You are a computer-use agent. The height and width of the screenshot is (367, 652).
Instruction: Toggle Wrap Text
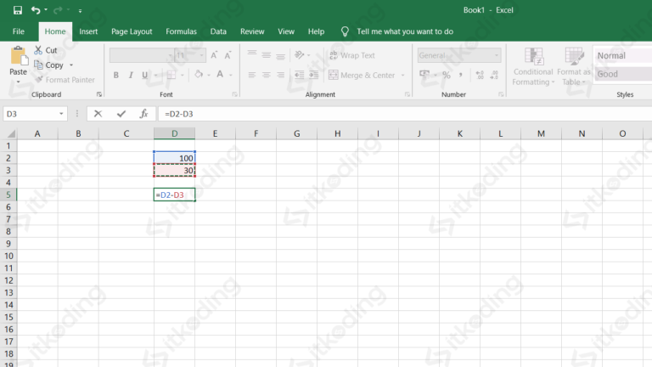coord(352,55)
